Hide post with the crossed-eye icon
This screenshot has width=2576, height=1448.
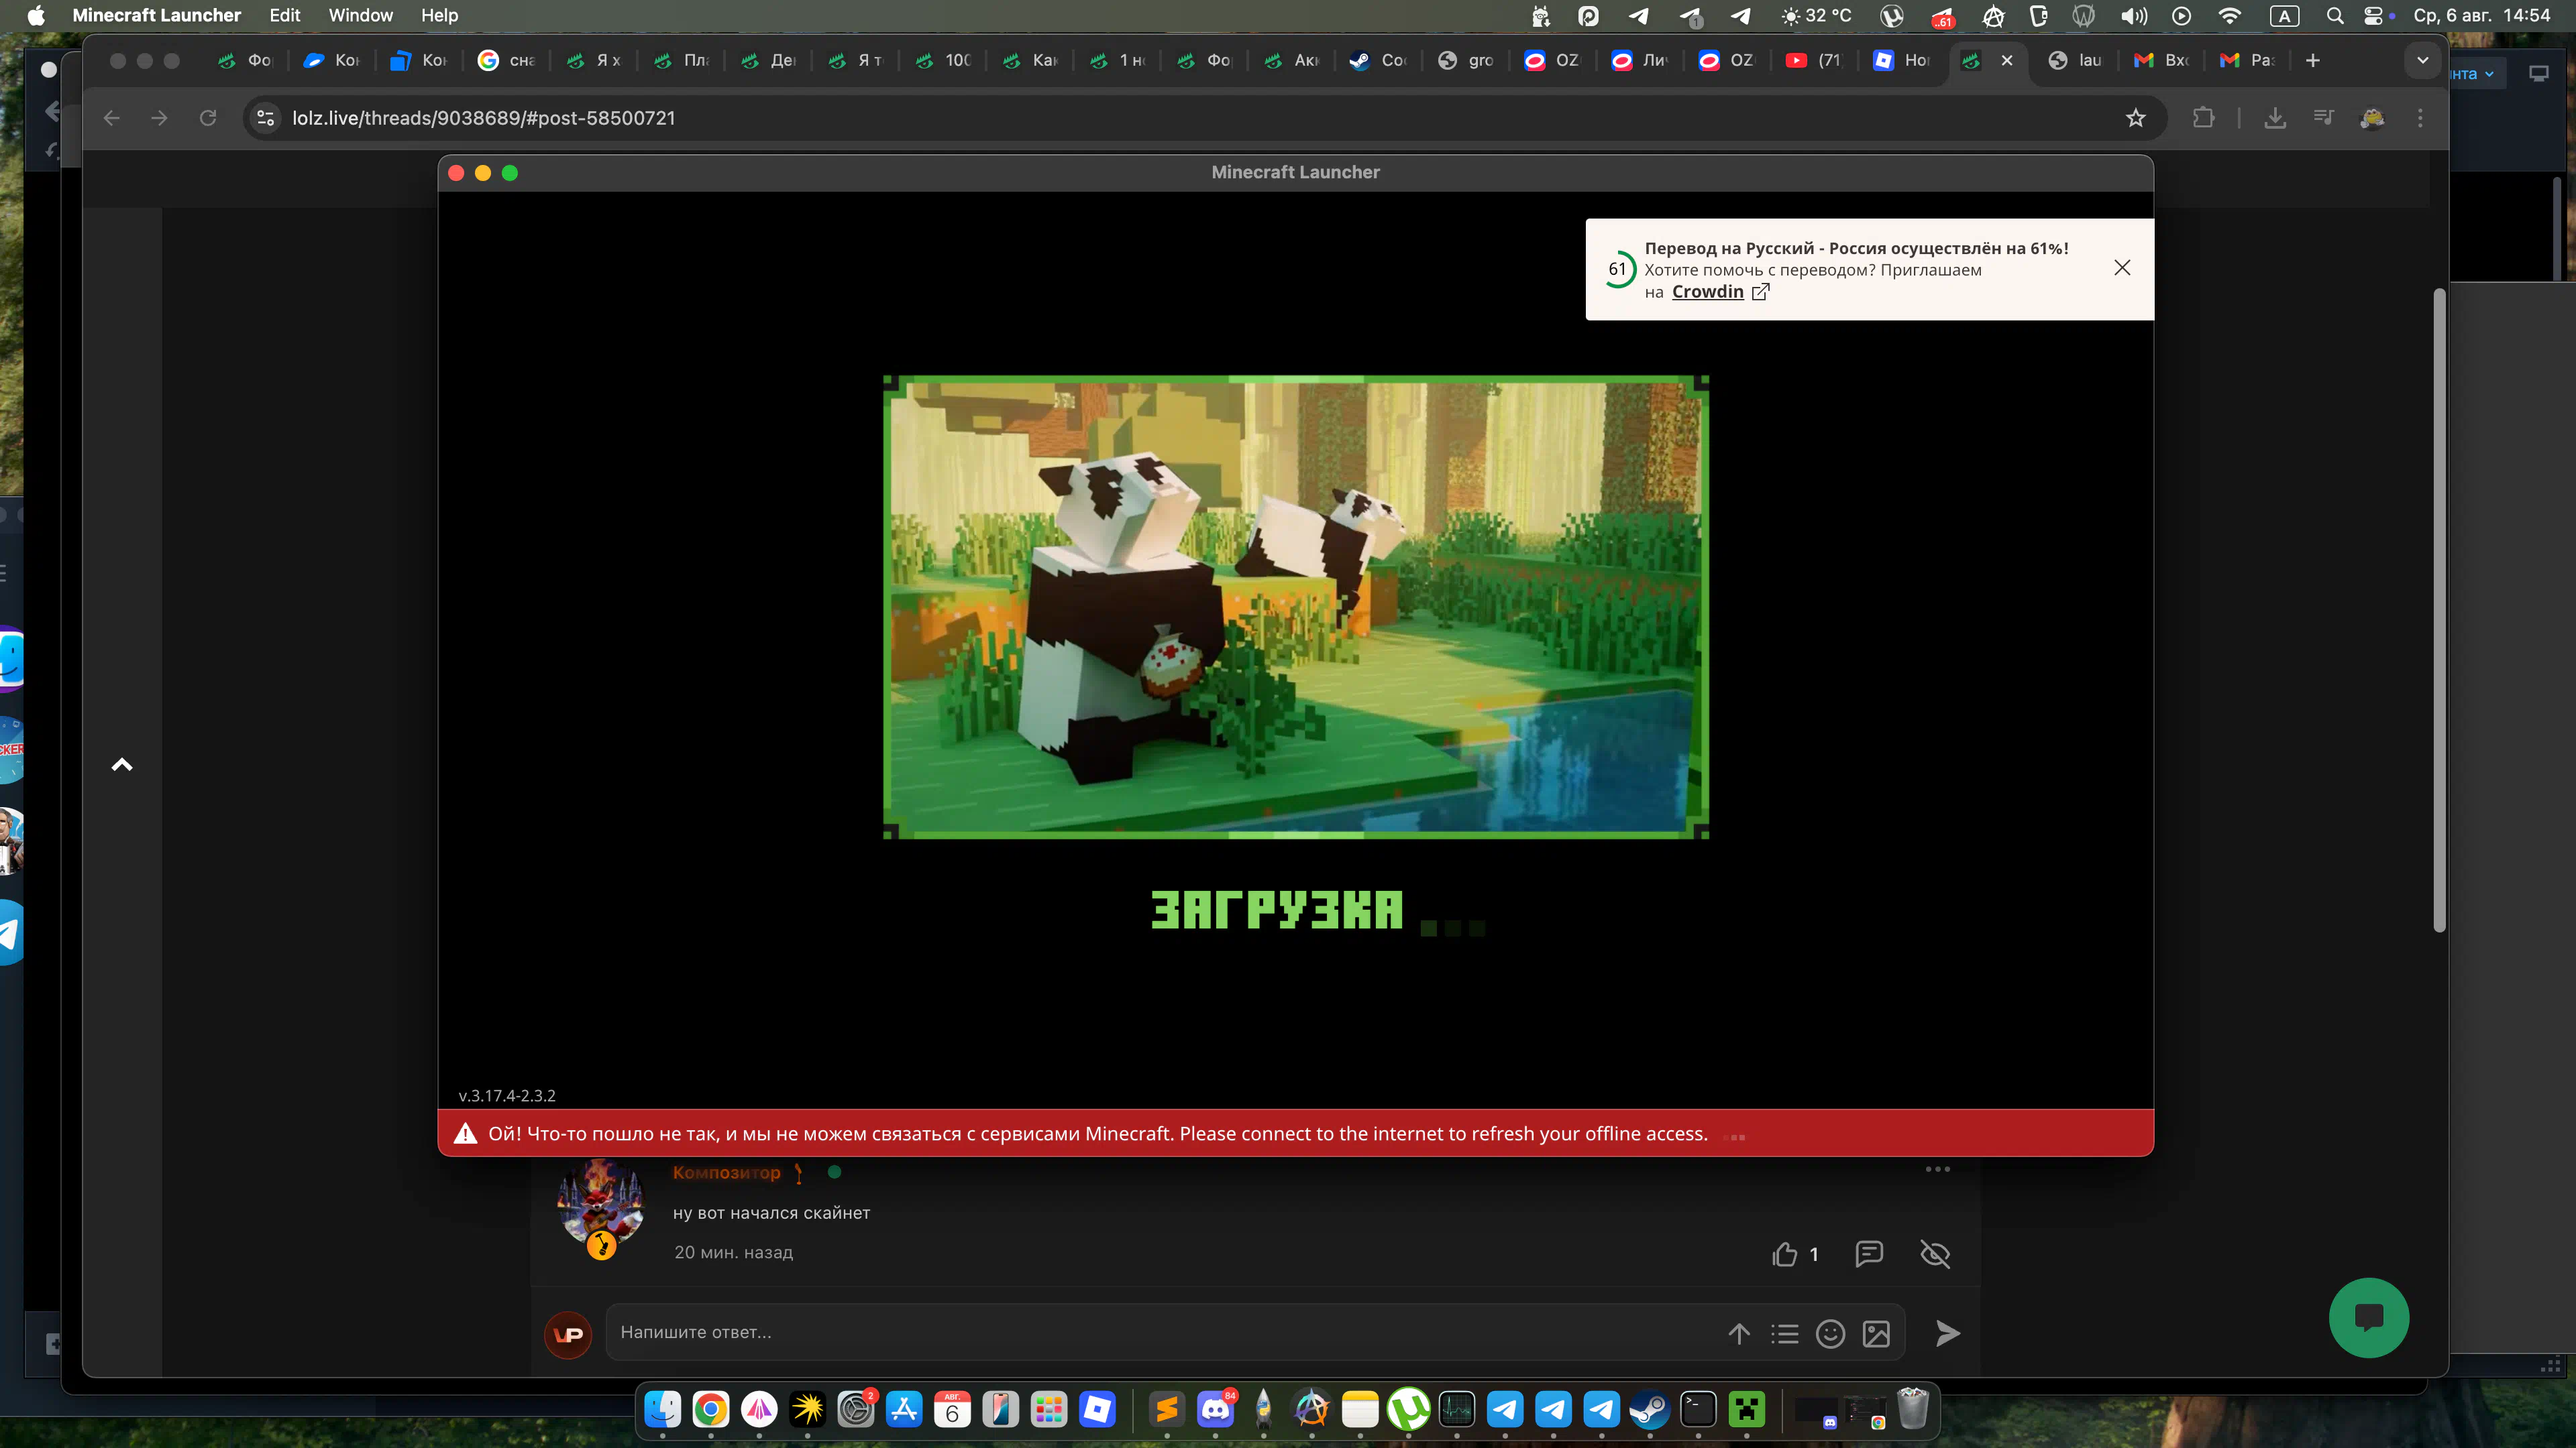point(1936,1253)
